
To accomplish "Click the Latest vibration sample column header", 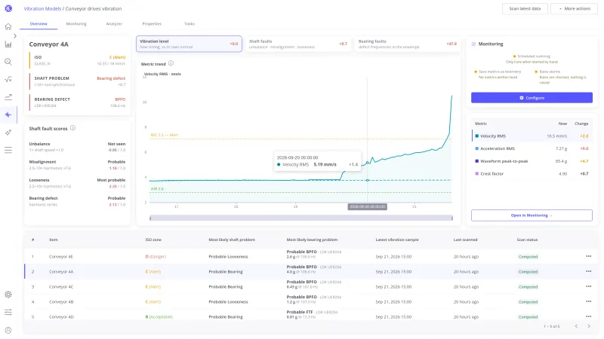I will tap(397, 240).
